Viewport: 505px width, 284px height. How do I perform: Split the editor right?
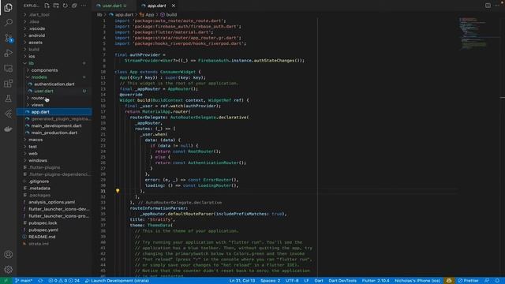point(488,6)
